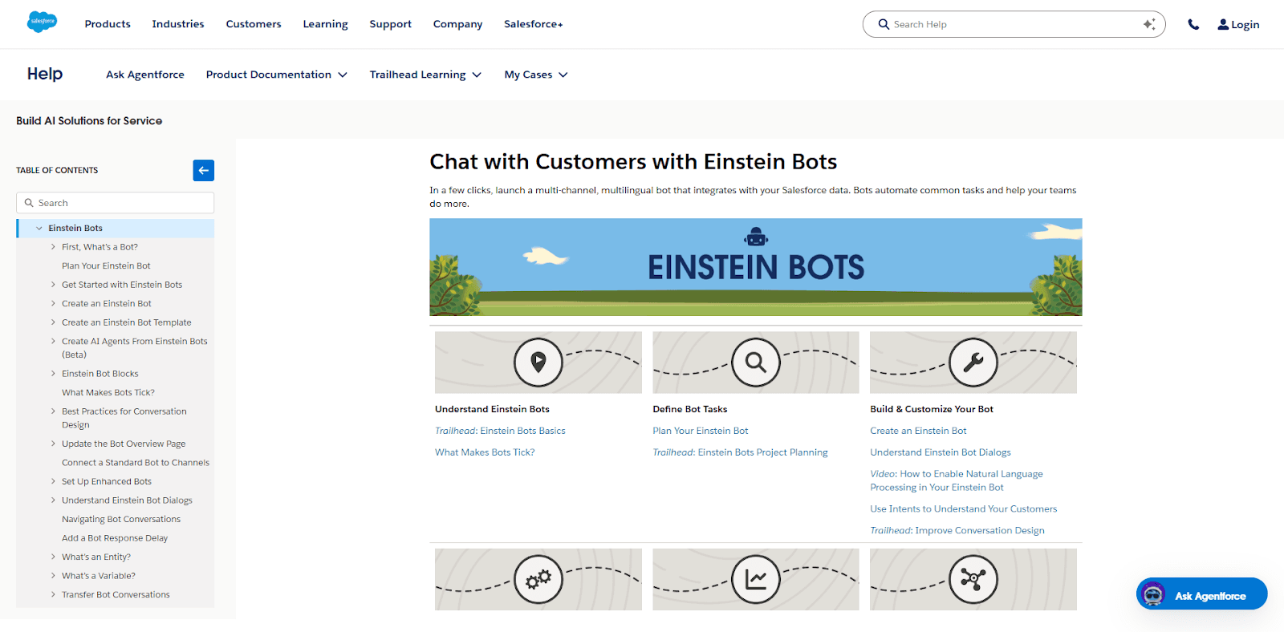Click the magnifier icon in Search Help box
This screenshot has height=632, width=1284.
click(x=884, y=24)
